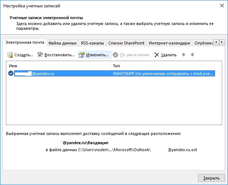Click the default account checkmark icon in list
228x185 pixels.
11,74
